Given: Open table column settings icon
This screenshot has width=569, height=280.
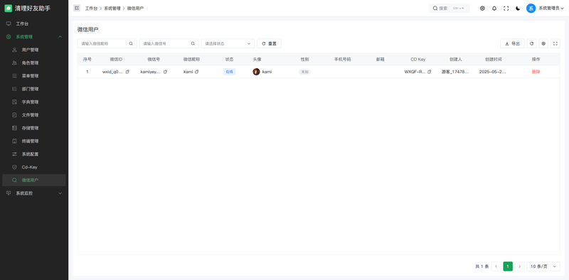Looking at the screenshot, I should coord(543,43).
